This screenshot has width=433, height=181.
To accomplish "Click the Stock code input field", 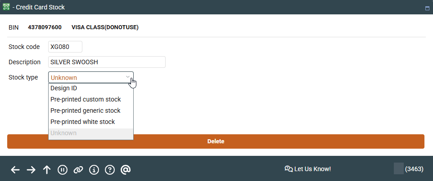I will [65, 47].
